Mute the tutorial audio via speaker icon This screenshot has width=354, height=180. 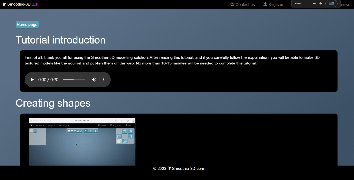pos(94,80)
